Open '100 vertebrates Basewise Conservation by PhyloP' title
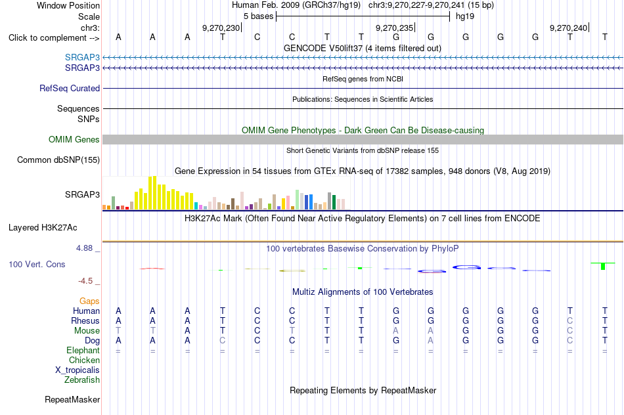 point(363,249)
